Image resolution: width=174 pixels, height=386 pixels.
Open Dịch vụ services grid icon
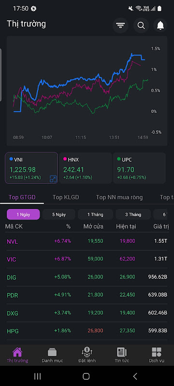click(x=157, y=352)
